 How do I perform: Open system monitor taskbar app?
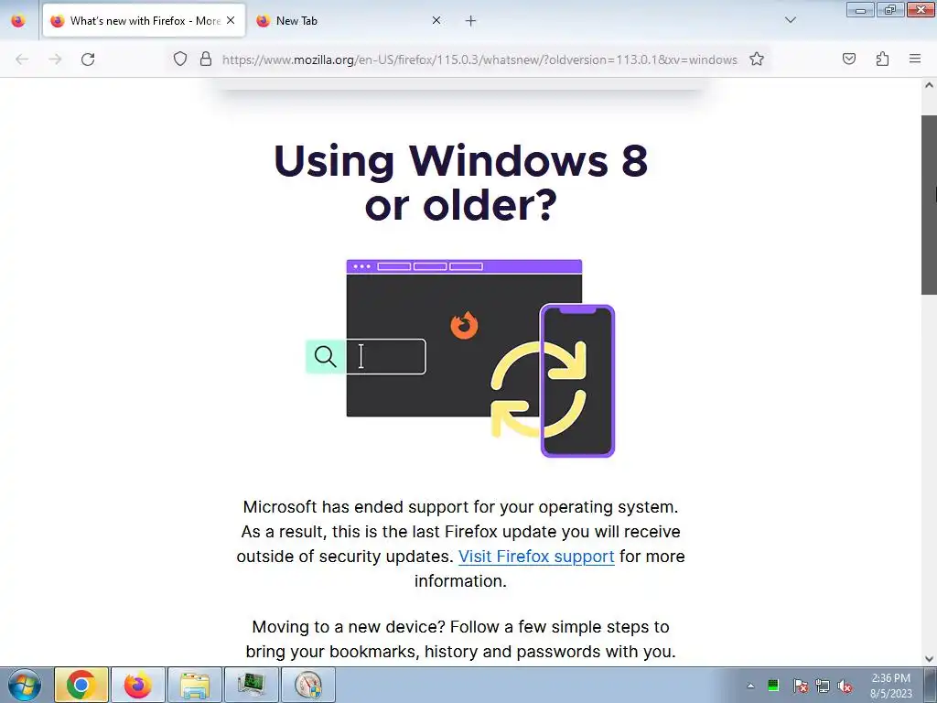click(x=252, y=685)
